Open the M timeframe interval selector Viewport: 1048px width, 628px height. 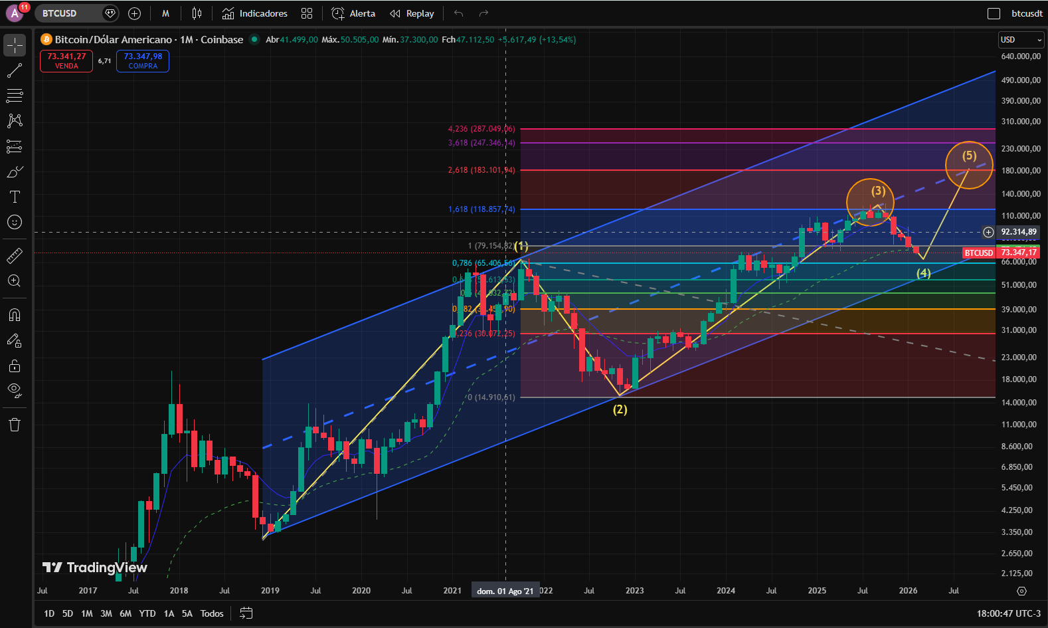coord(165,13)
